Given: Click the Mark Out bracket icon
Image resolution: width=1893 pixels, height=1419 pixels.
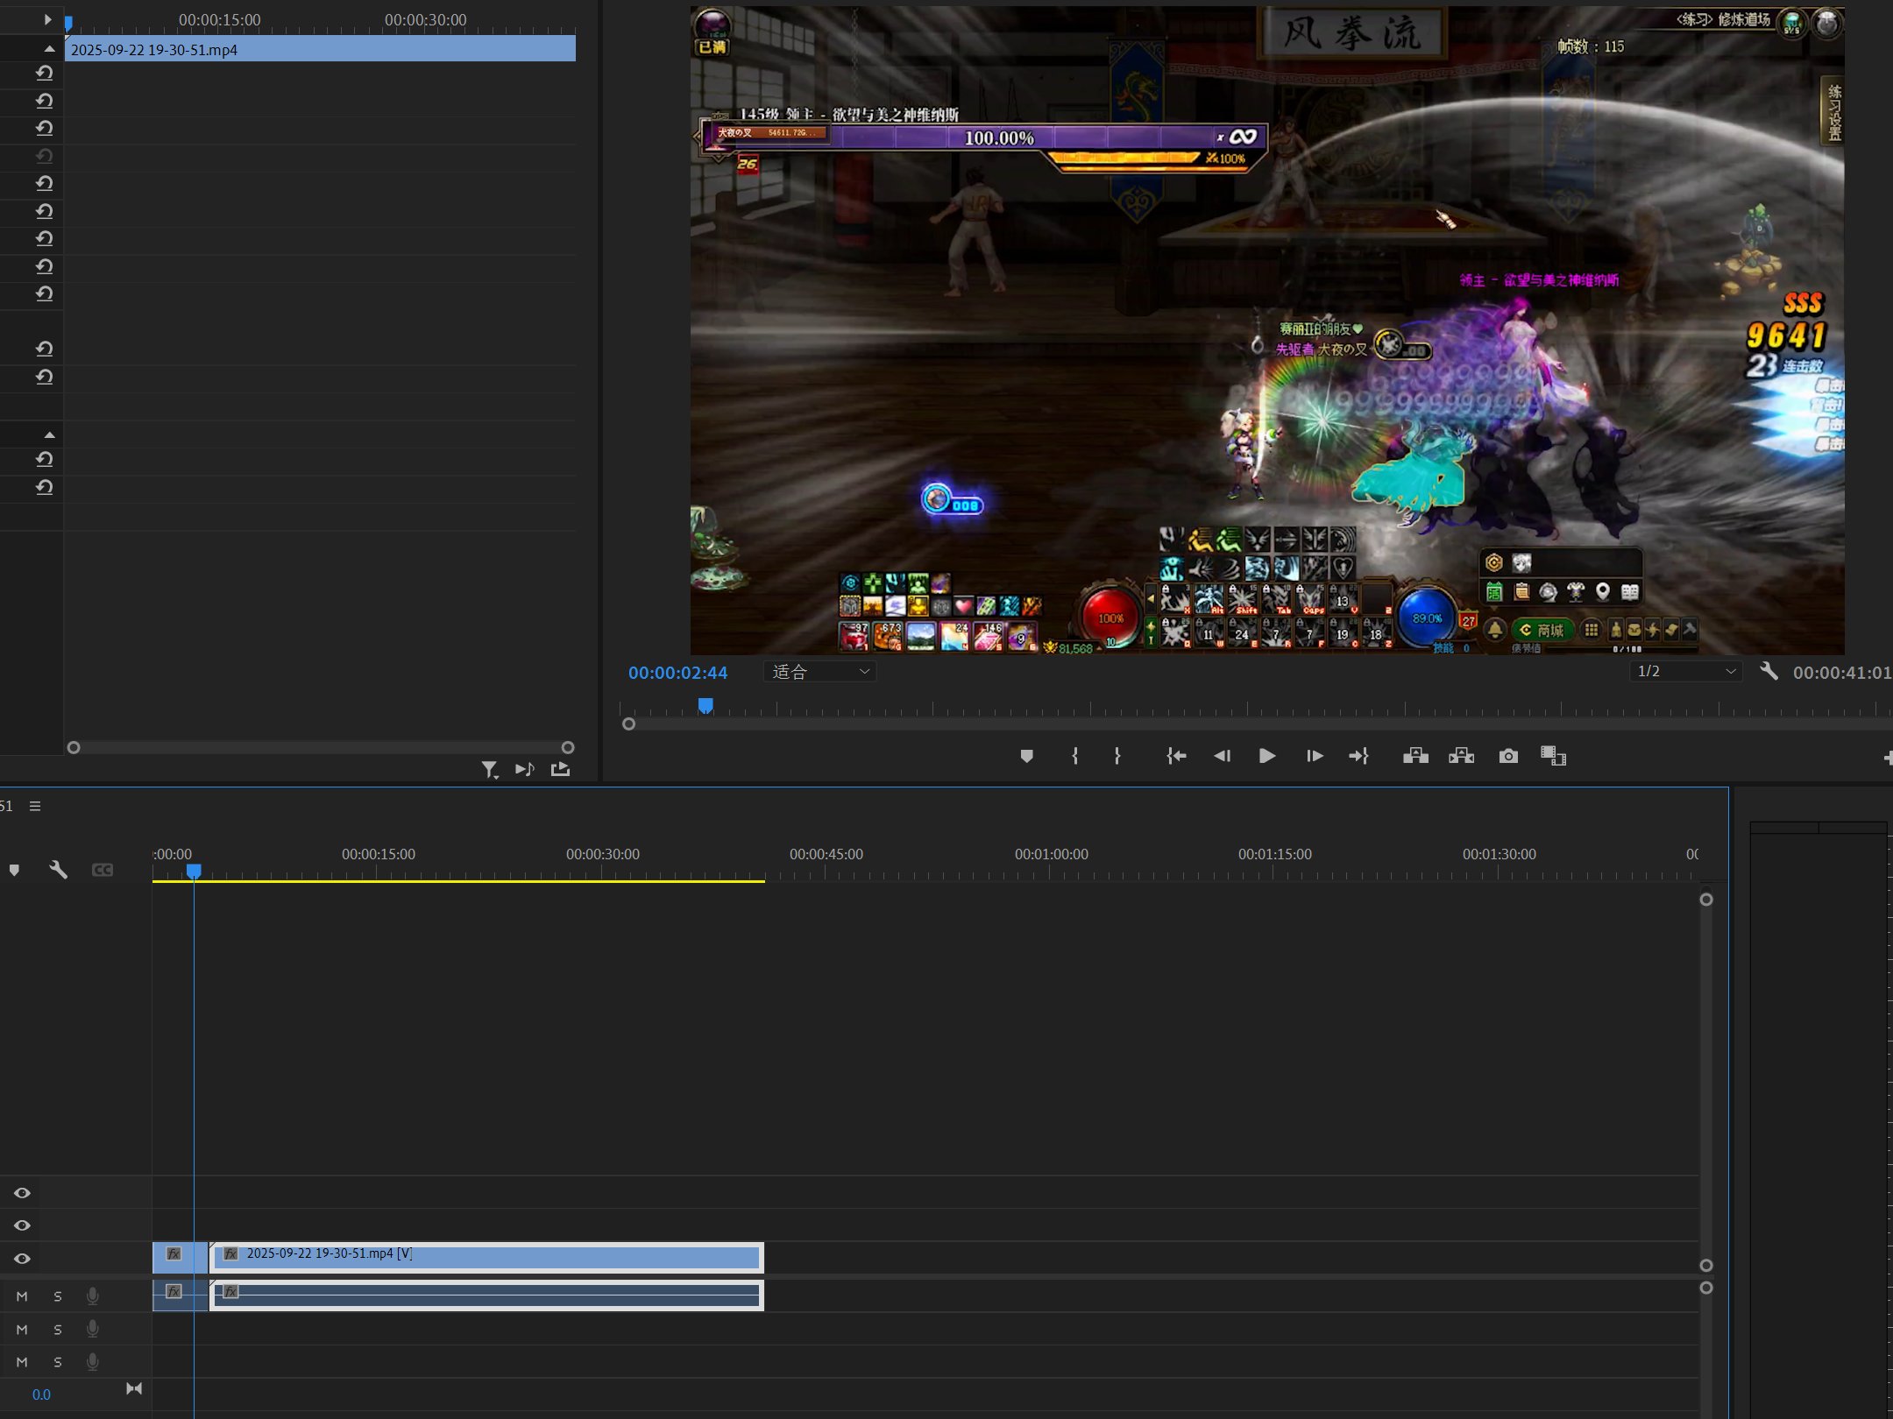Looking at the screenshot, I should point(1117,756).
